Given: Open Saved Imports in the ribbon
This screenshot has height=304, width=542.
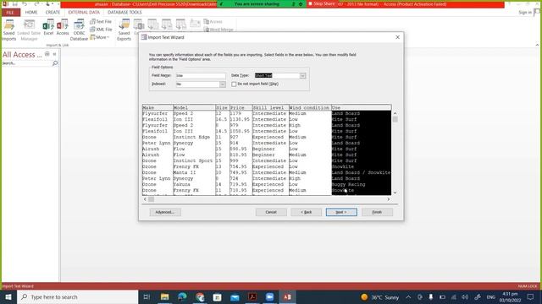Looking at the screenshot, I should coord(9,30).
